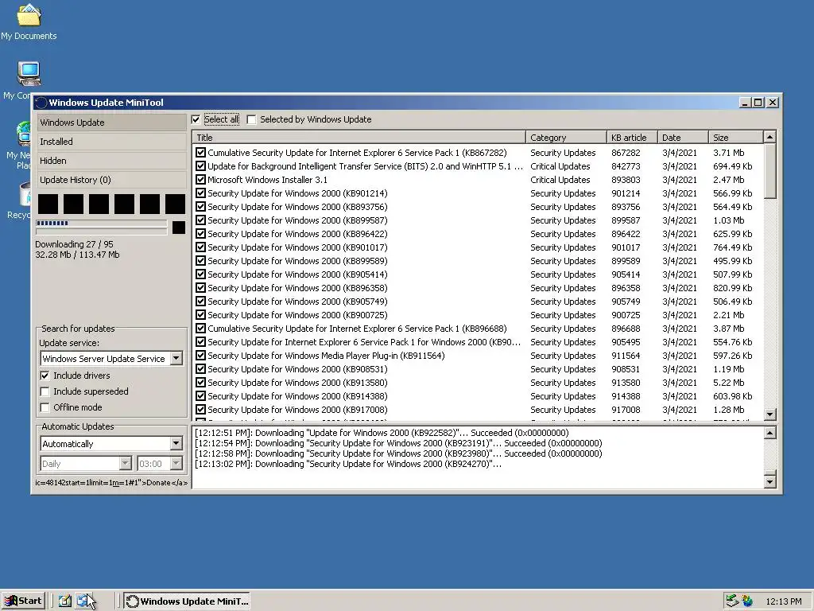Click the update list scroll down arrow
This screenshot has height=611, width=814.
[769, 414]
